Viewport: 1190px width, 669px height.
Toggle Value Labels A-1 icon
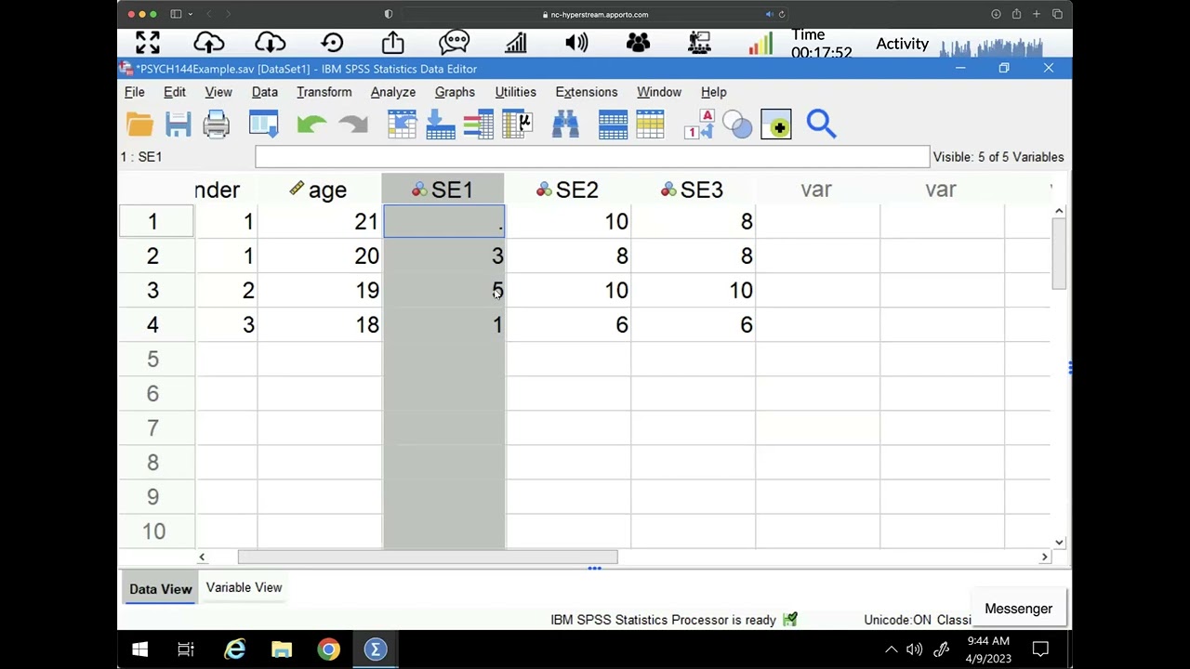(699, 125)
